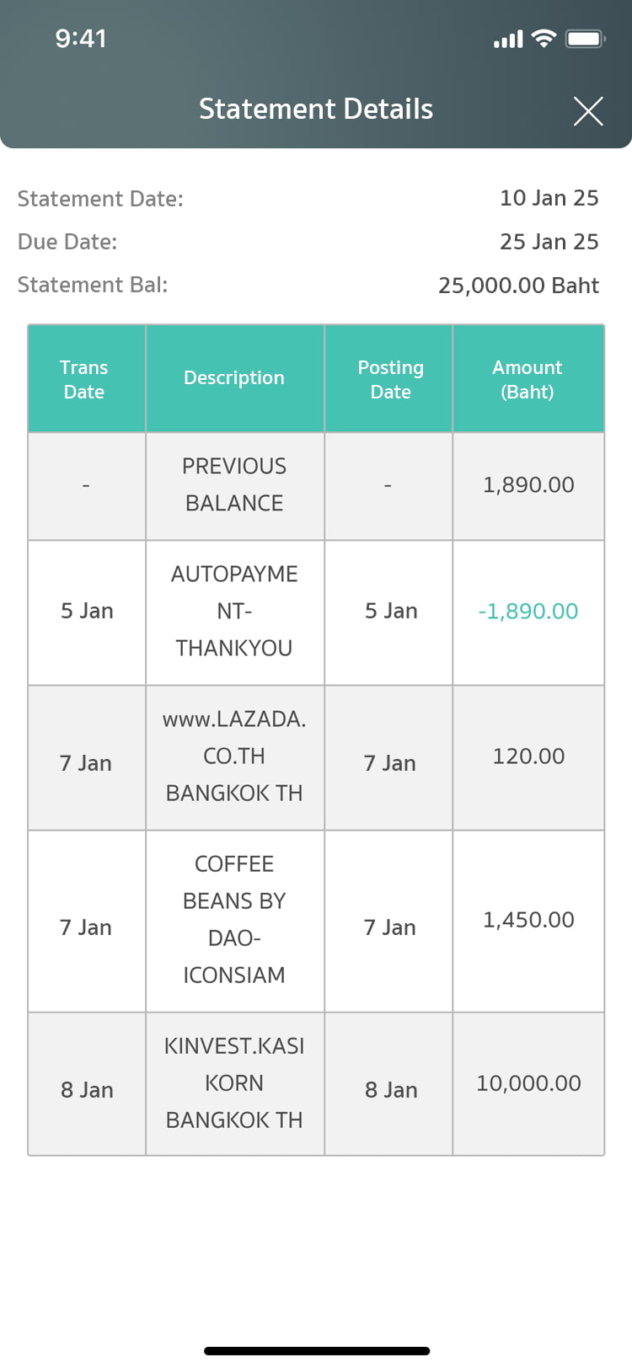Tap the Due Date 25 Jan 25 value
The height and width of the screenshot is (1368, 632).
(x=549, y=242)
